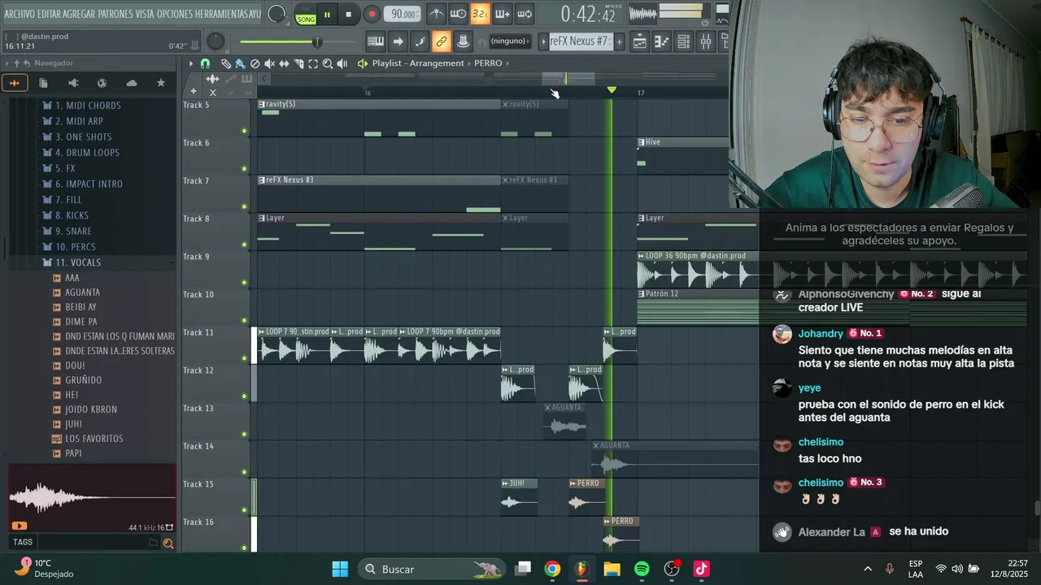The image size is (1041, 585).
Task: Select the Delete tool in playlist
Action: [x=255, y=63]
